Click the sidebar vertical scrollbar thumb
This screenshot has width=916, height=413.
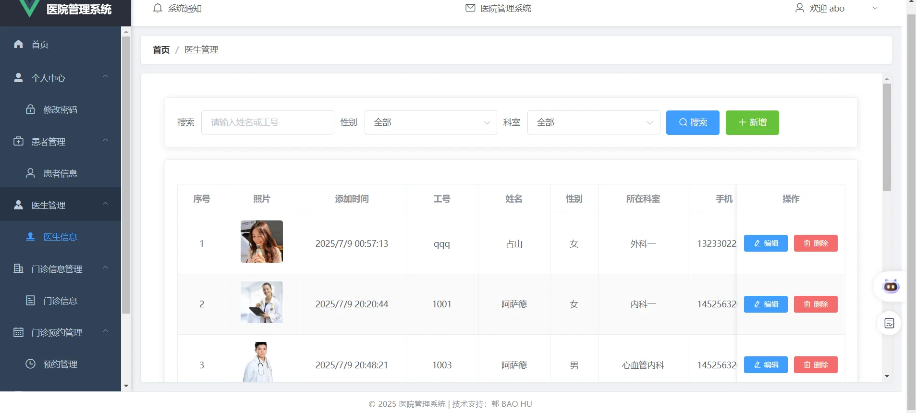click(126, 175)
